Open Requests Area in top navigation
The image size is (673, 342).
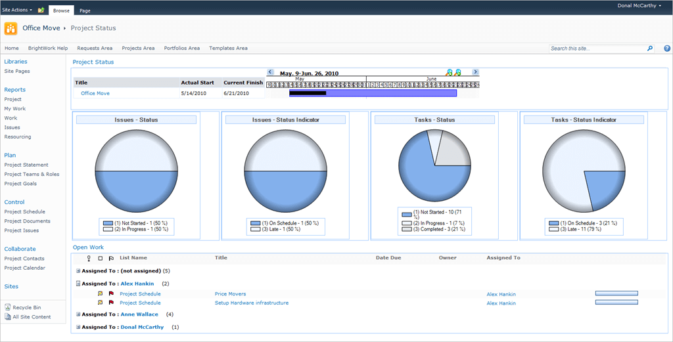tap(95, 49)
